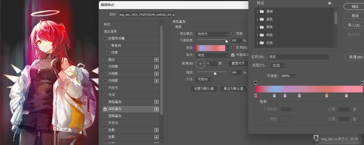This screenshot has width=364, height=145.
Task: Uncheck the 与图层对齐 checkbox
Action: point(233,55)
